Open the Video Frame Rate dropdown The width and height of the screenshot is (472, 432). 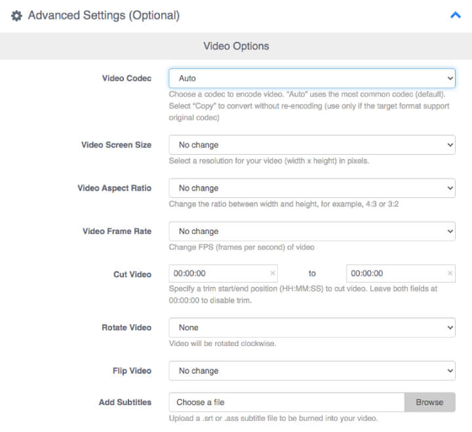(312, 231)
